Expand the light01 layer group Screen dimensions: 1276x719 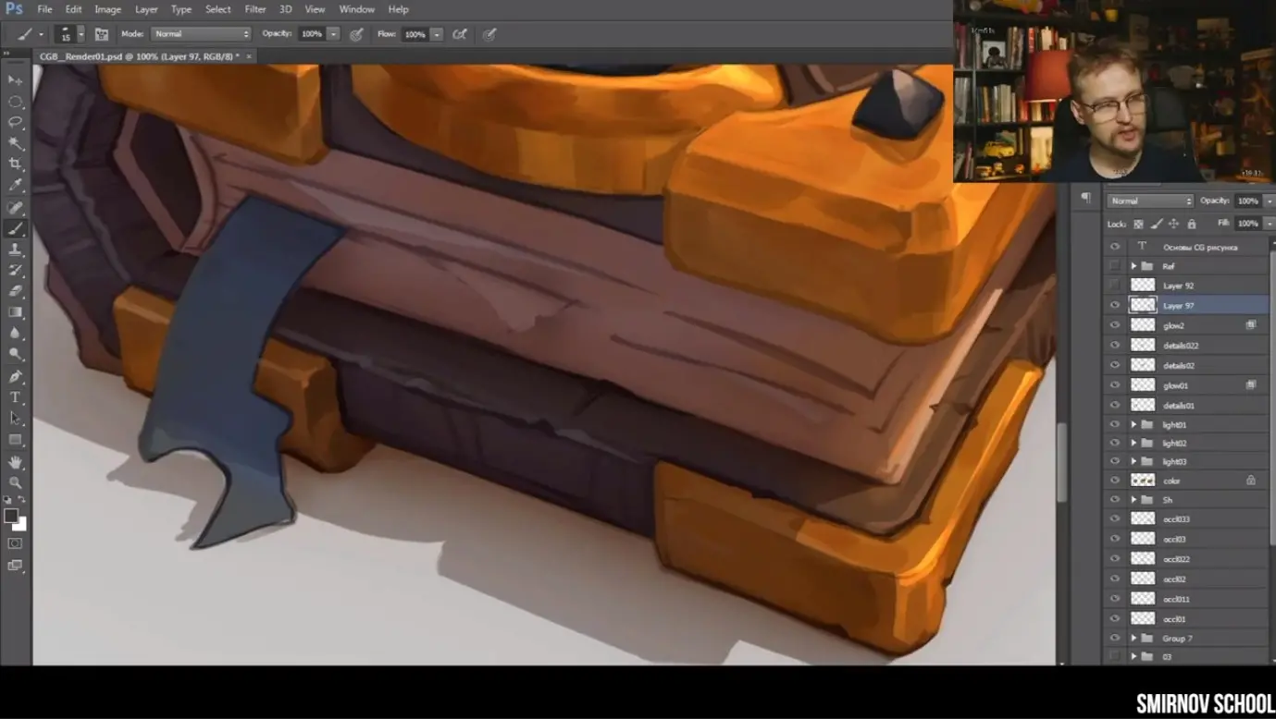(1134, 425)
